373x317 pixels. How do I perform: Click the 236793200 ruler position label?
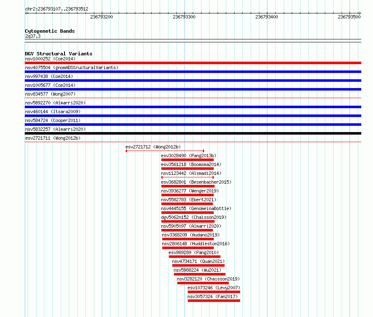coord(101,17)
